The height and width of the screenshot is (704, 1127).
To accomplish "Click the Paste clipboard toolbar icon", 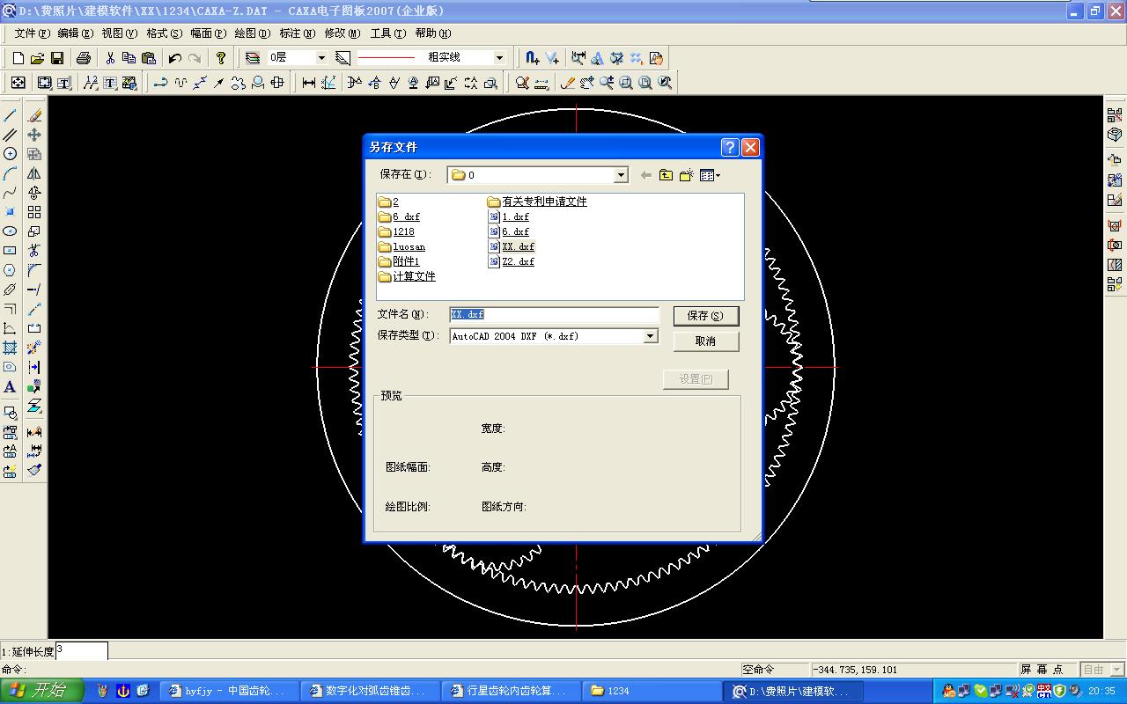I will [149, 58].
